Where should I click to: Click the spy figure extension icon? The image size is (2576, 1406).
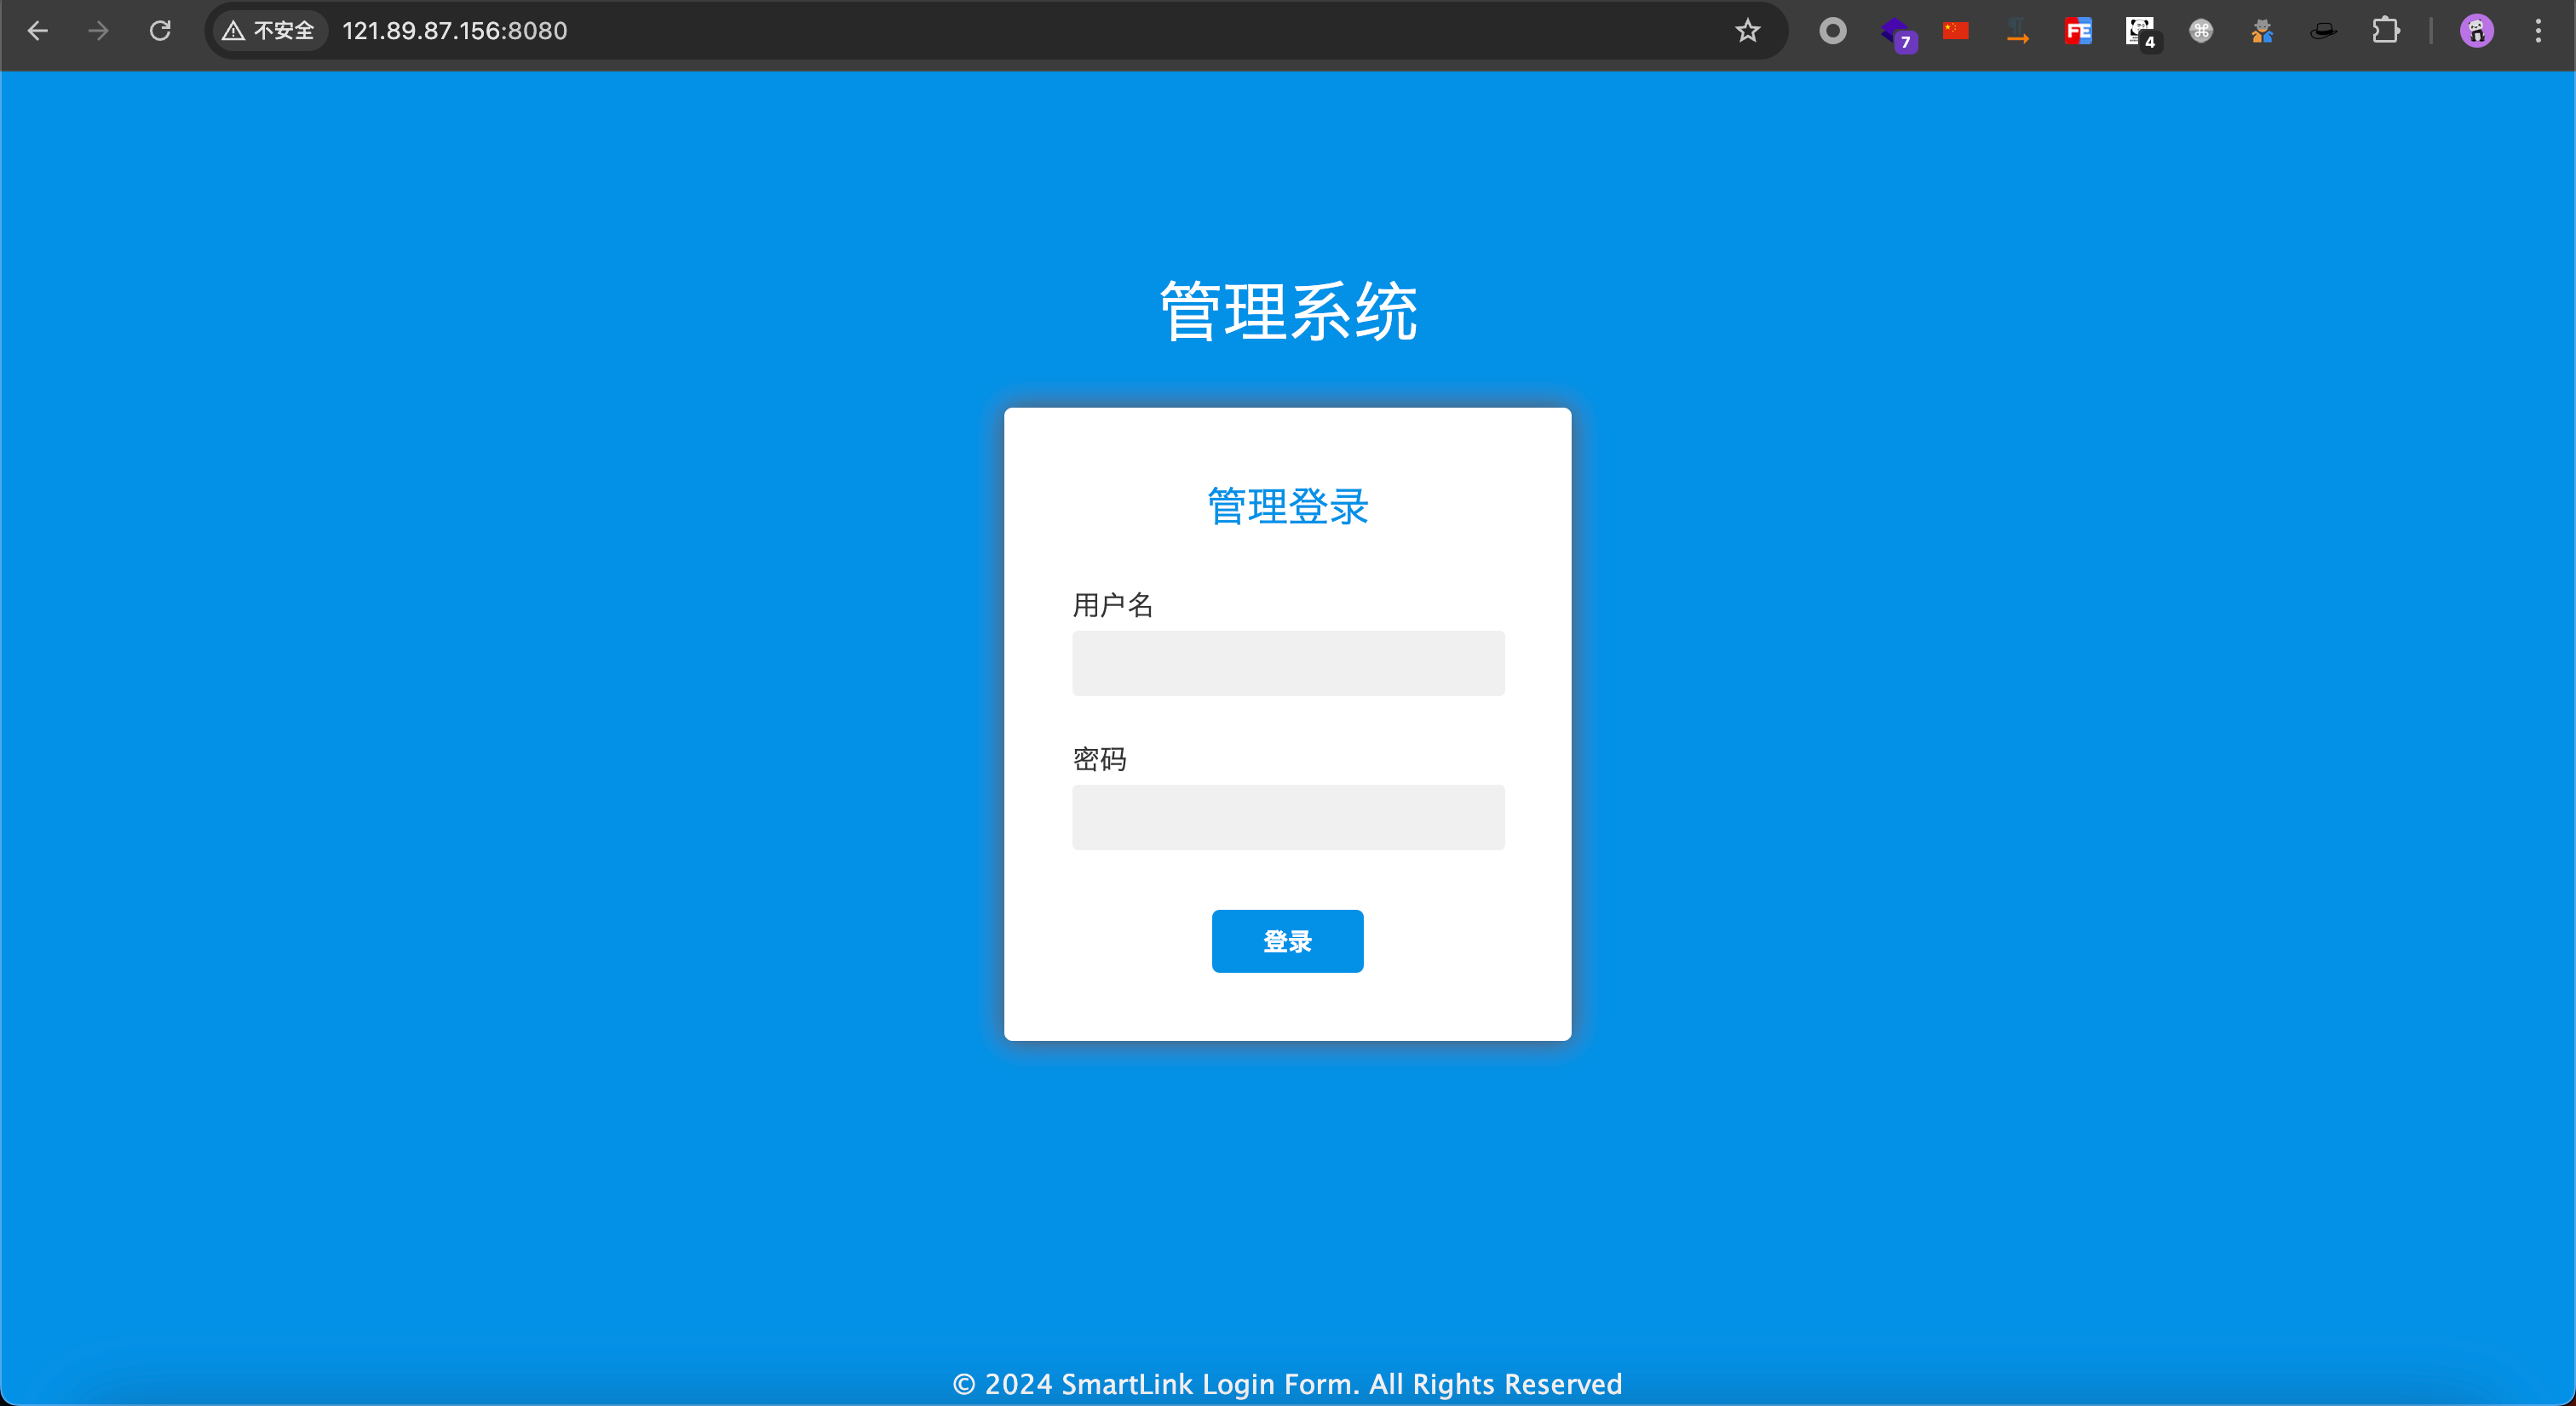click(x=2262, y=31)
